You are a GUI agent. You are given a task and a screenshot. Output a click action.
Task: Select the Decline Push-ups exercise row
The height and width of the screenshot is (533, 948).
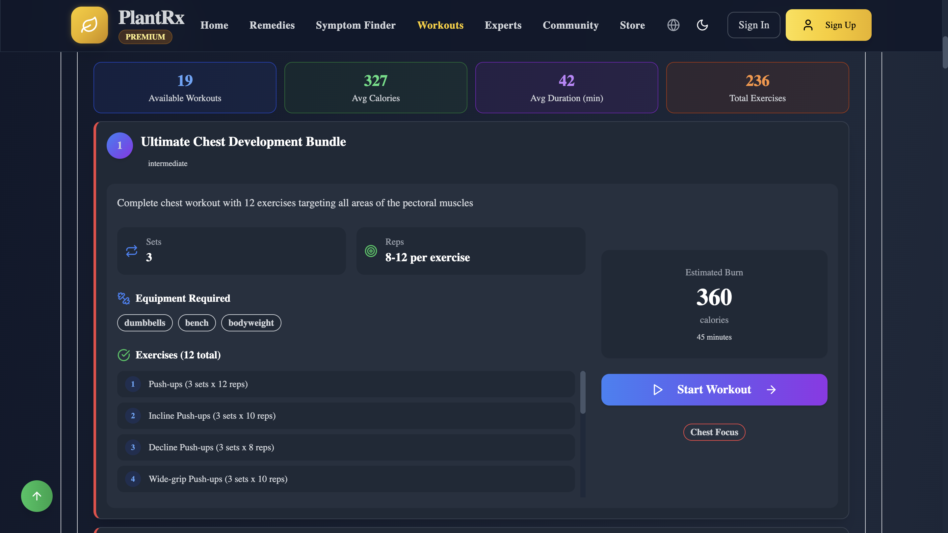346,447
